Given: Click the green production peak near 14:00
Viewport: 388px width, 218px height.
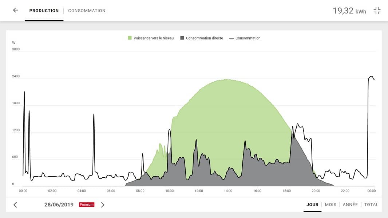Looking at the screenshot, I should pyautogui.click(x=227, y=80).
